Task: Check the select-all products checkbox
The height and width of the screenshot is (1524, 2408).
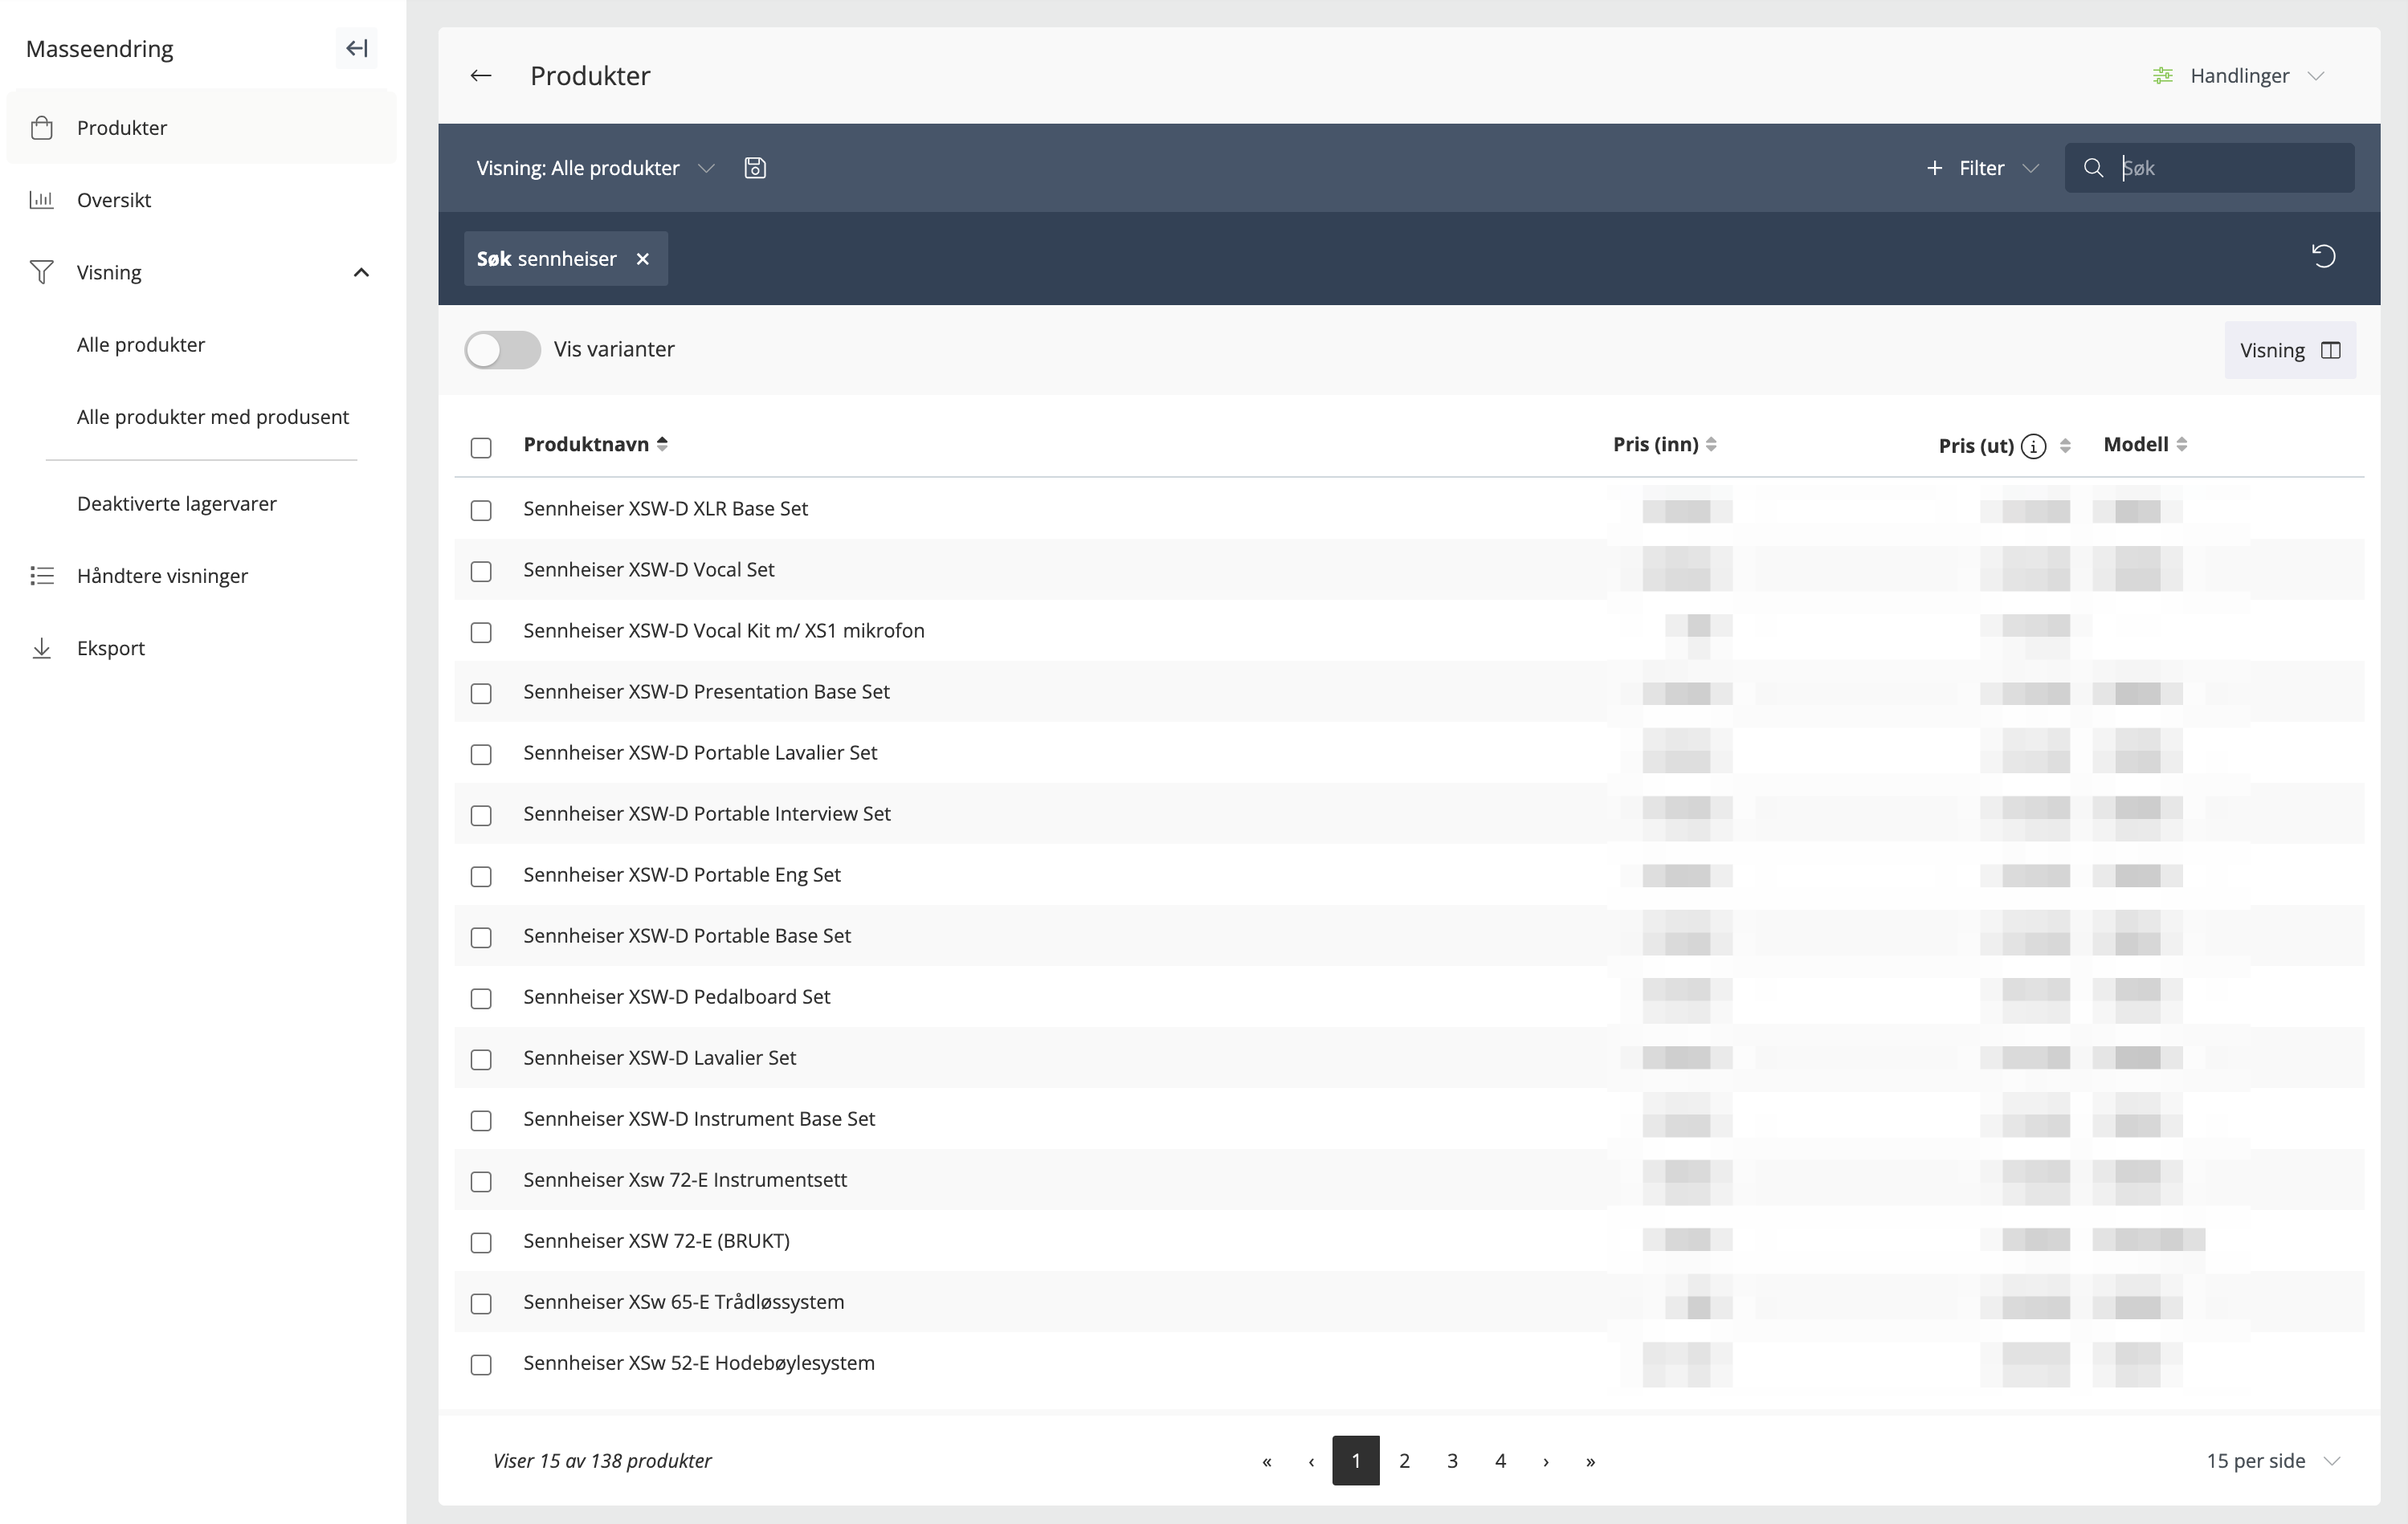Action: [481, 447]
